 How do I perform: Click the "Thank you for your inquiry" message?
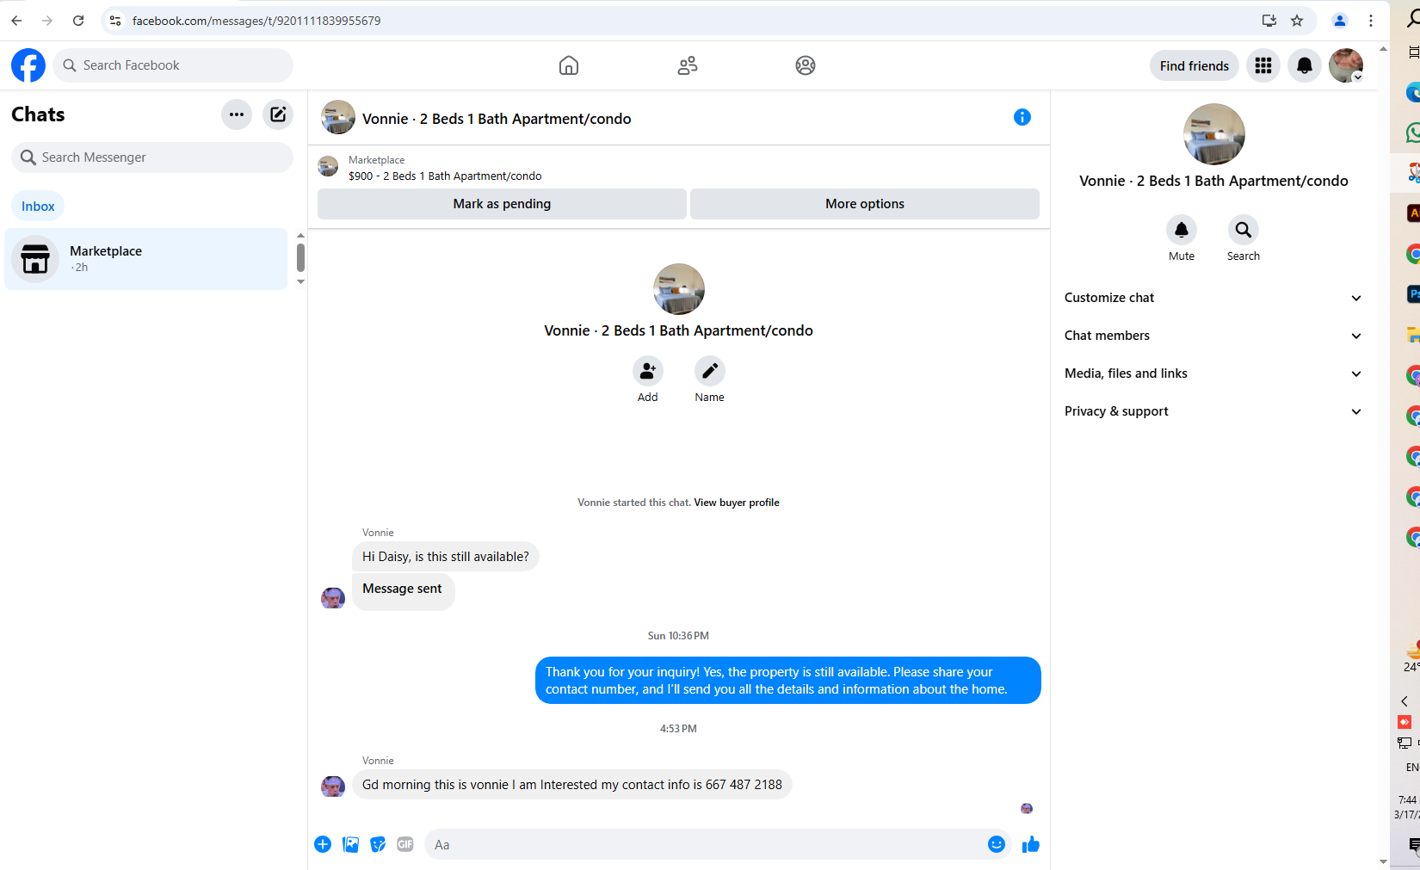pos(788,681)
